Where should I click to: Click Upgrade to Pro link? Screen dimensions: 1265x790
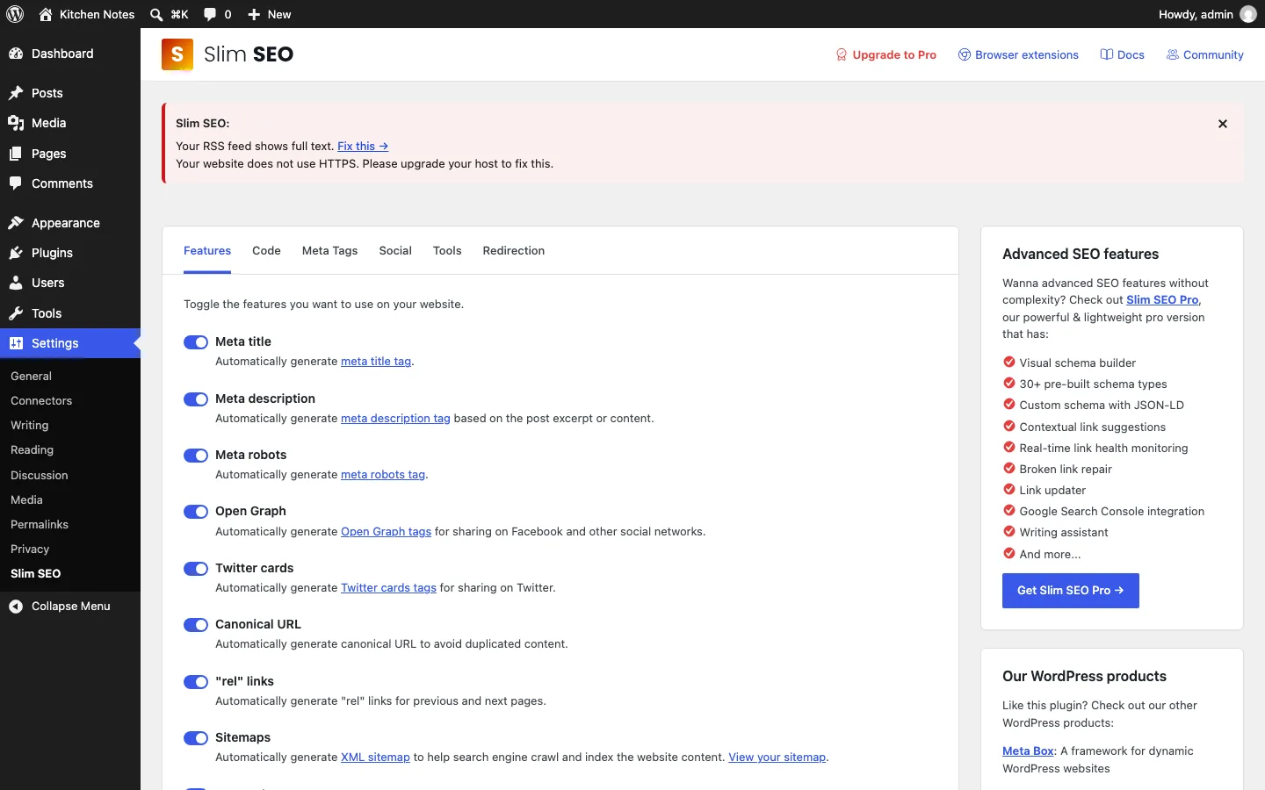click(x=885, y=54)
